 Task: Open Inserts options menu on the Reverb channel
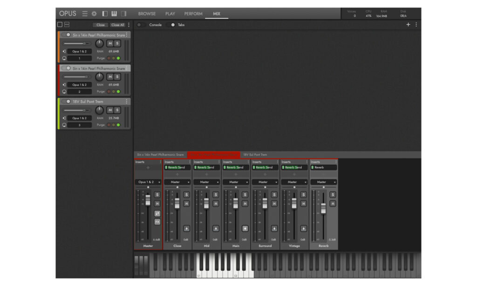coord(336,162)
